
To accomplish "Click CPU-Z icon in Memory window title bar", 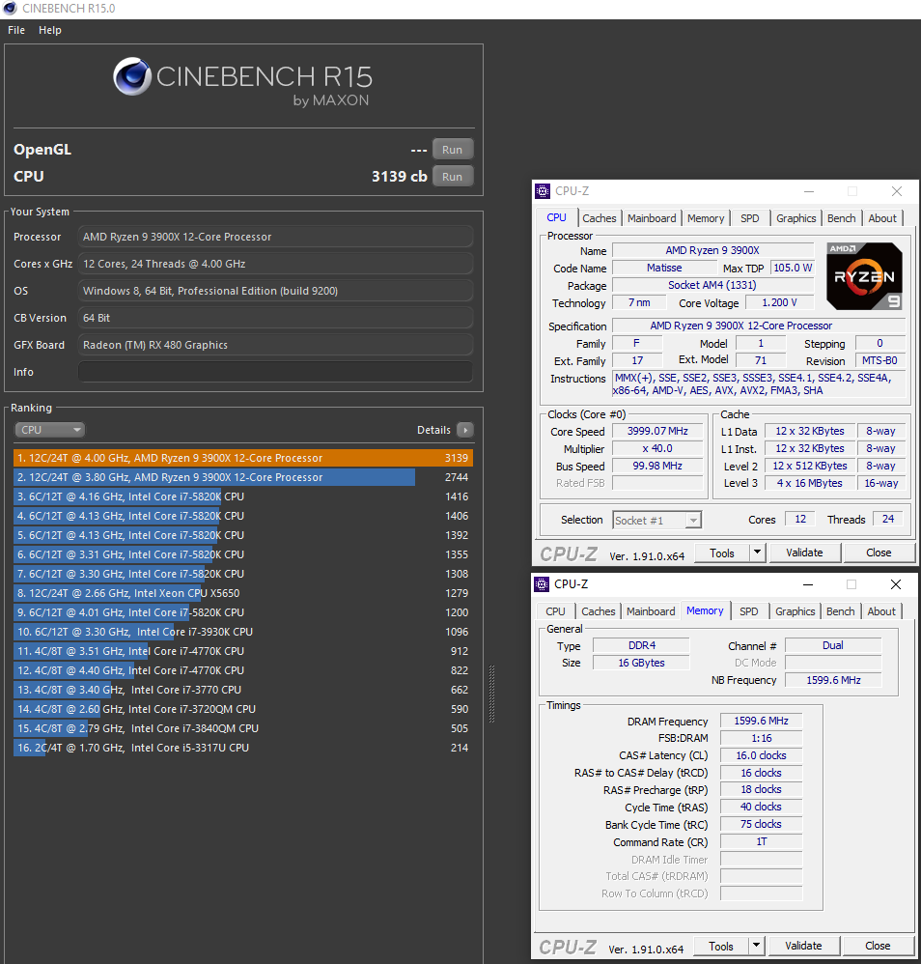I will coord(542,584).
